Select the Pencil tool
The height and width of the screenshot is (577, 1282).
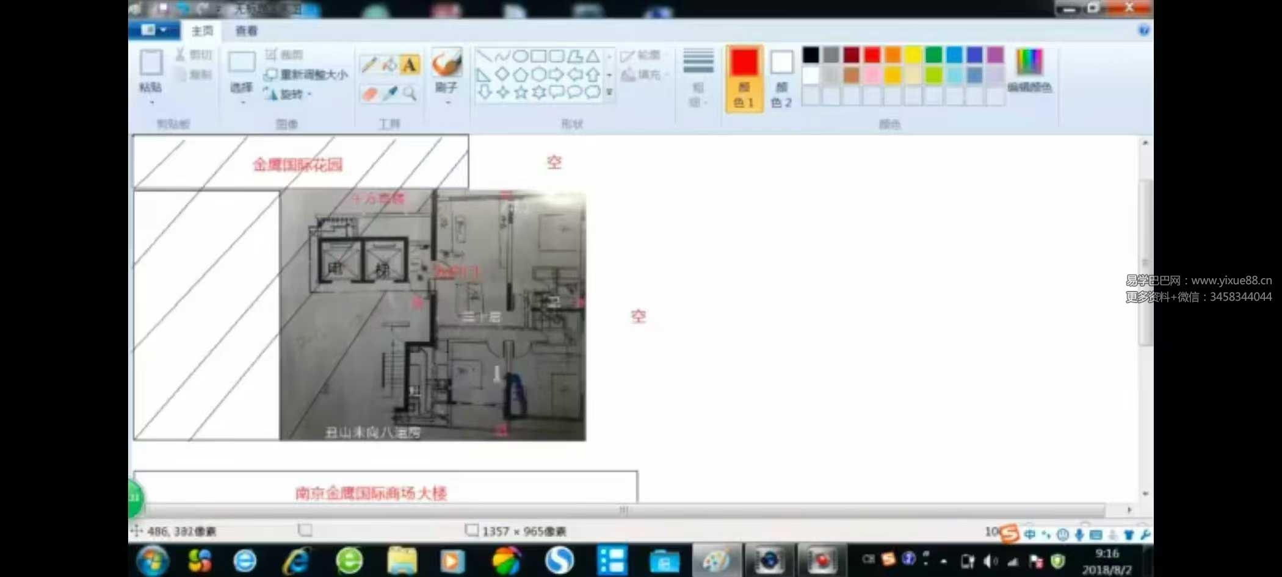[369, 65]
